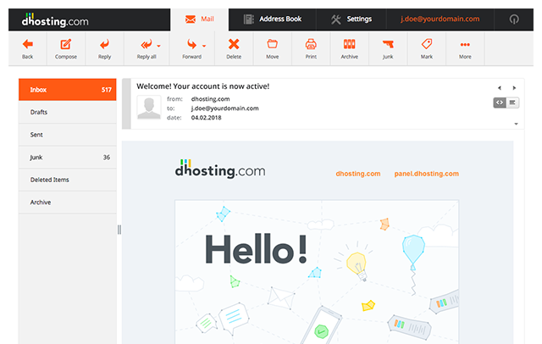This screenshot has width=542, height=344.
Task: Mark the message as Junk
Action: point(388,48)
